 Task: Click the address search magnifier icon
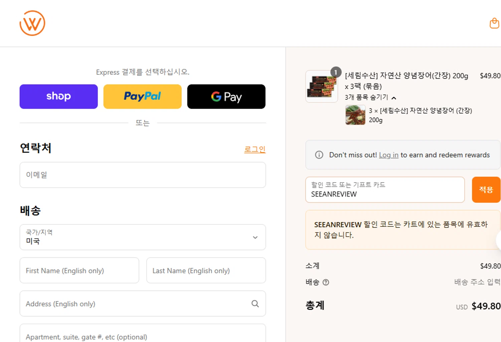[x=255, y=304]
